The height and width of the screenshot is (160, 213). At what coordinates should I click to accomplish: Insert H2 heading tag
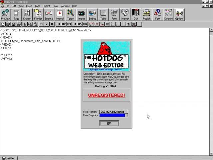pyautogui.click(x=64, y=24)
